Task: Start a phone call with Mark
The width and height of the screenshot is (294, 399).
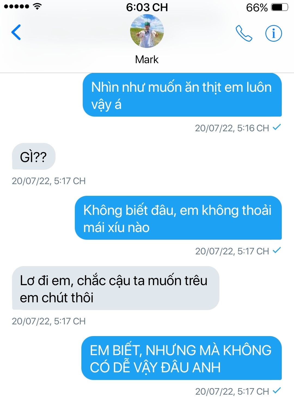Action: [244, 33]
